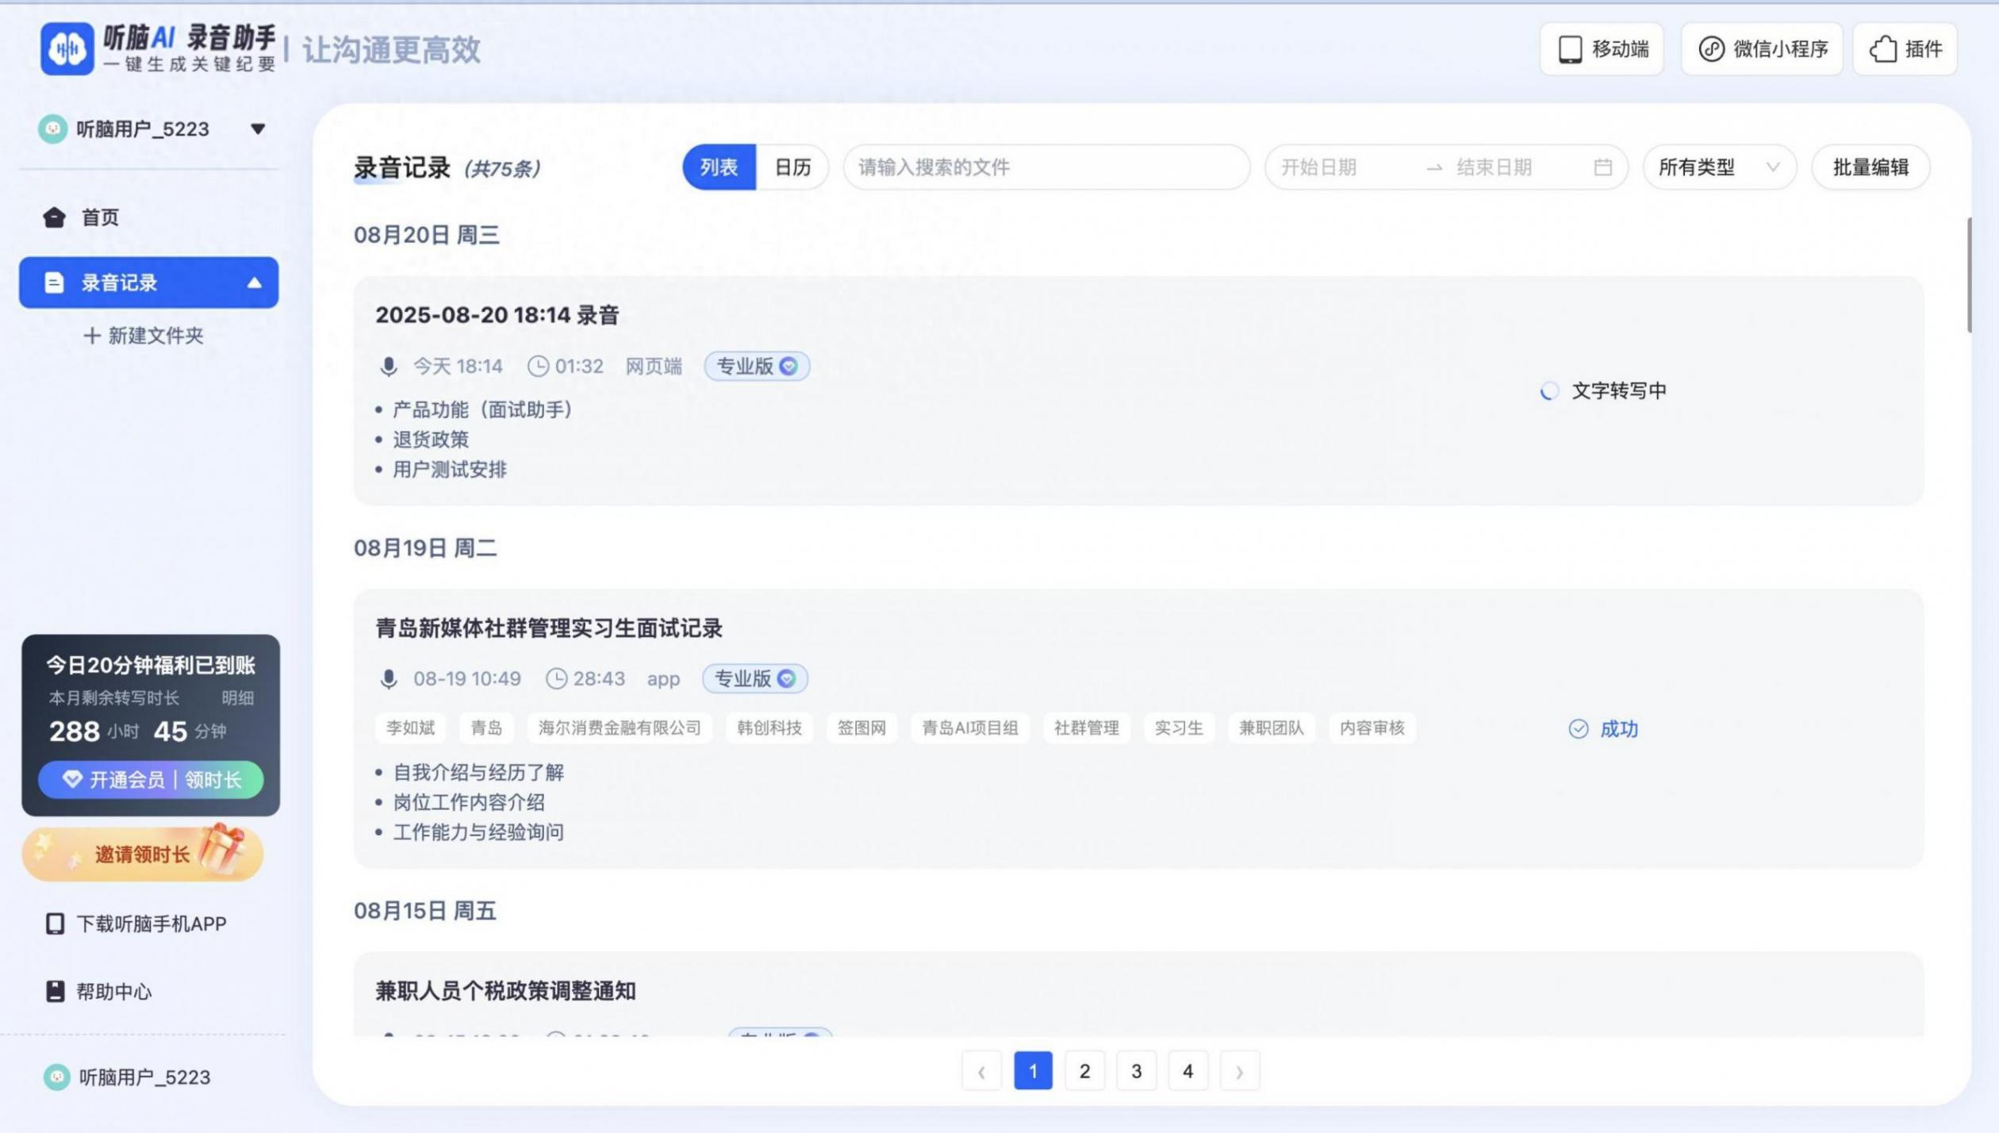Open the 所有类型 type filter dropdown
Screen dimensions: 1999x1133
[1718, 167]
